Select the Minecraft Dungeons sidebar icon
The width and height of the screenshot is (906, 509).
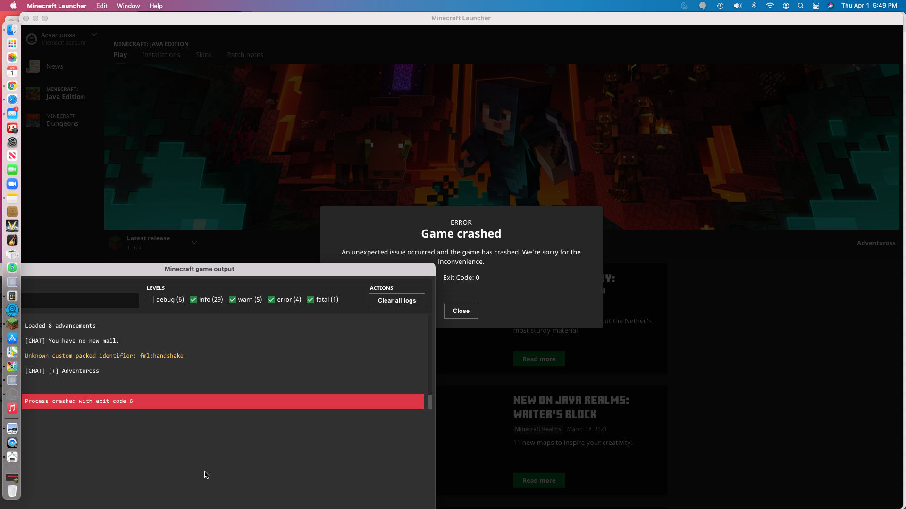[33, 120]
